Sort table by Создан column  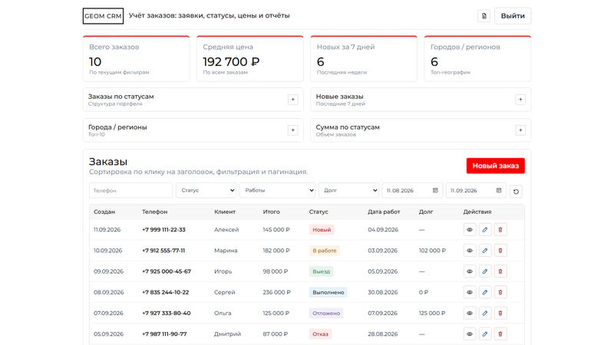click(x=104, y=212)
